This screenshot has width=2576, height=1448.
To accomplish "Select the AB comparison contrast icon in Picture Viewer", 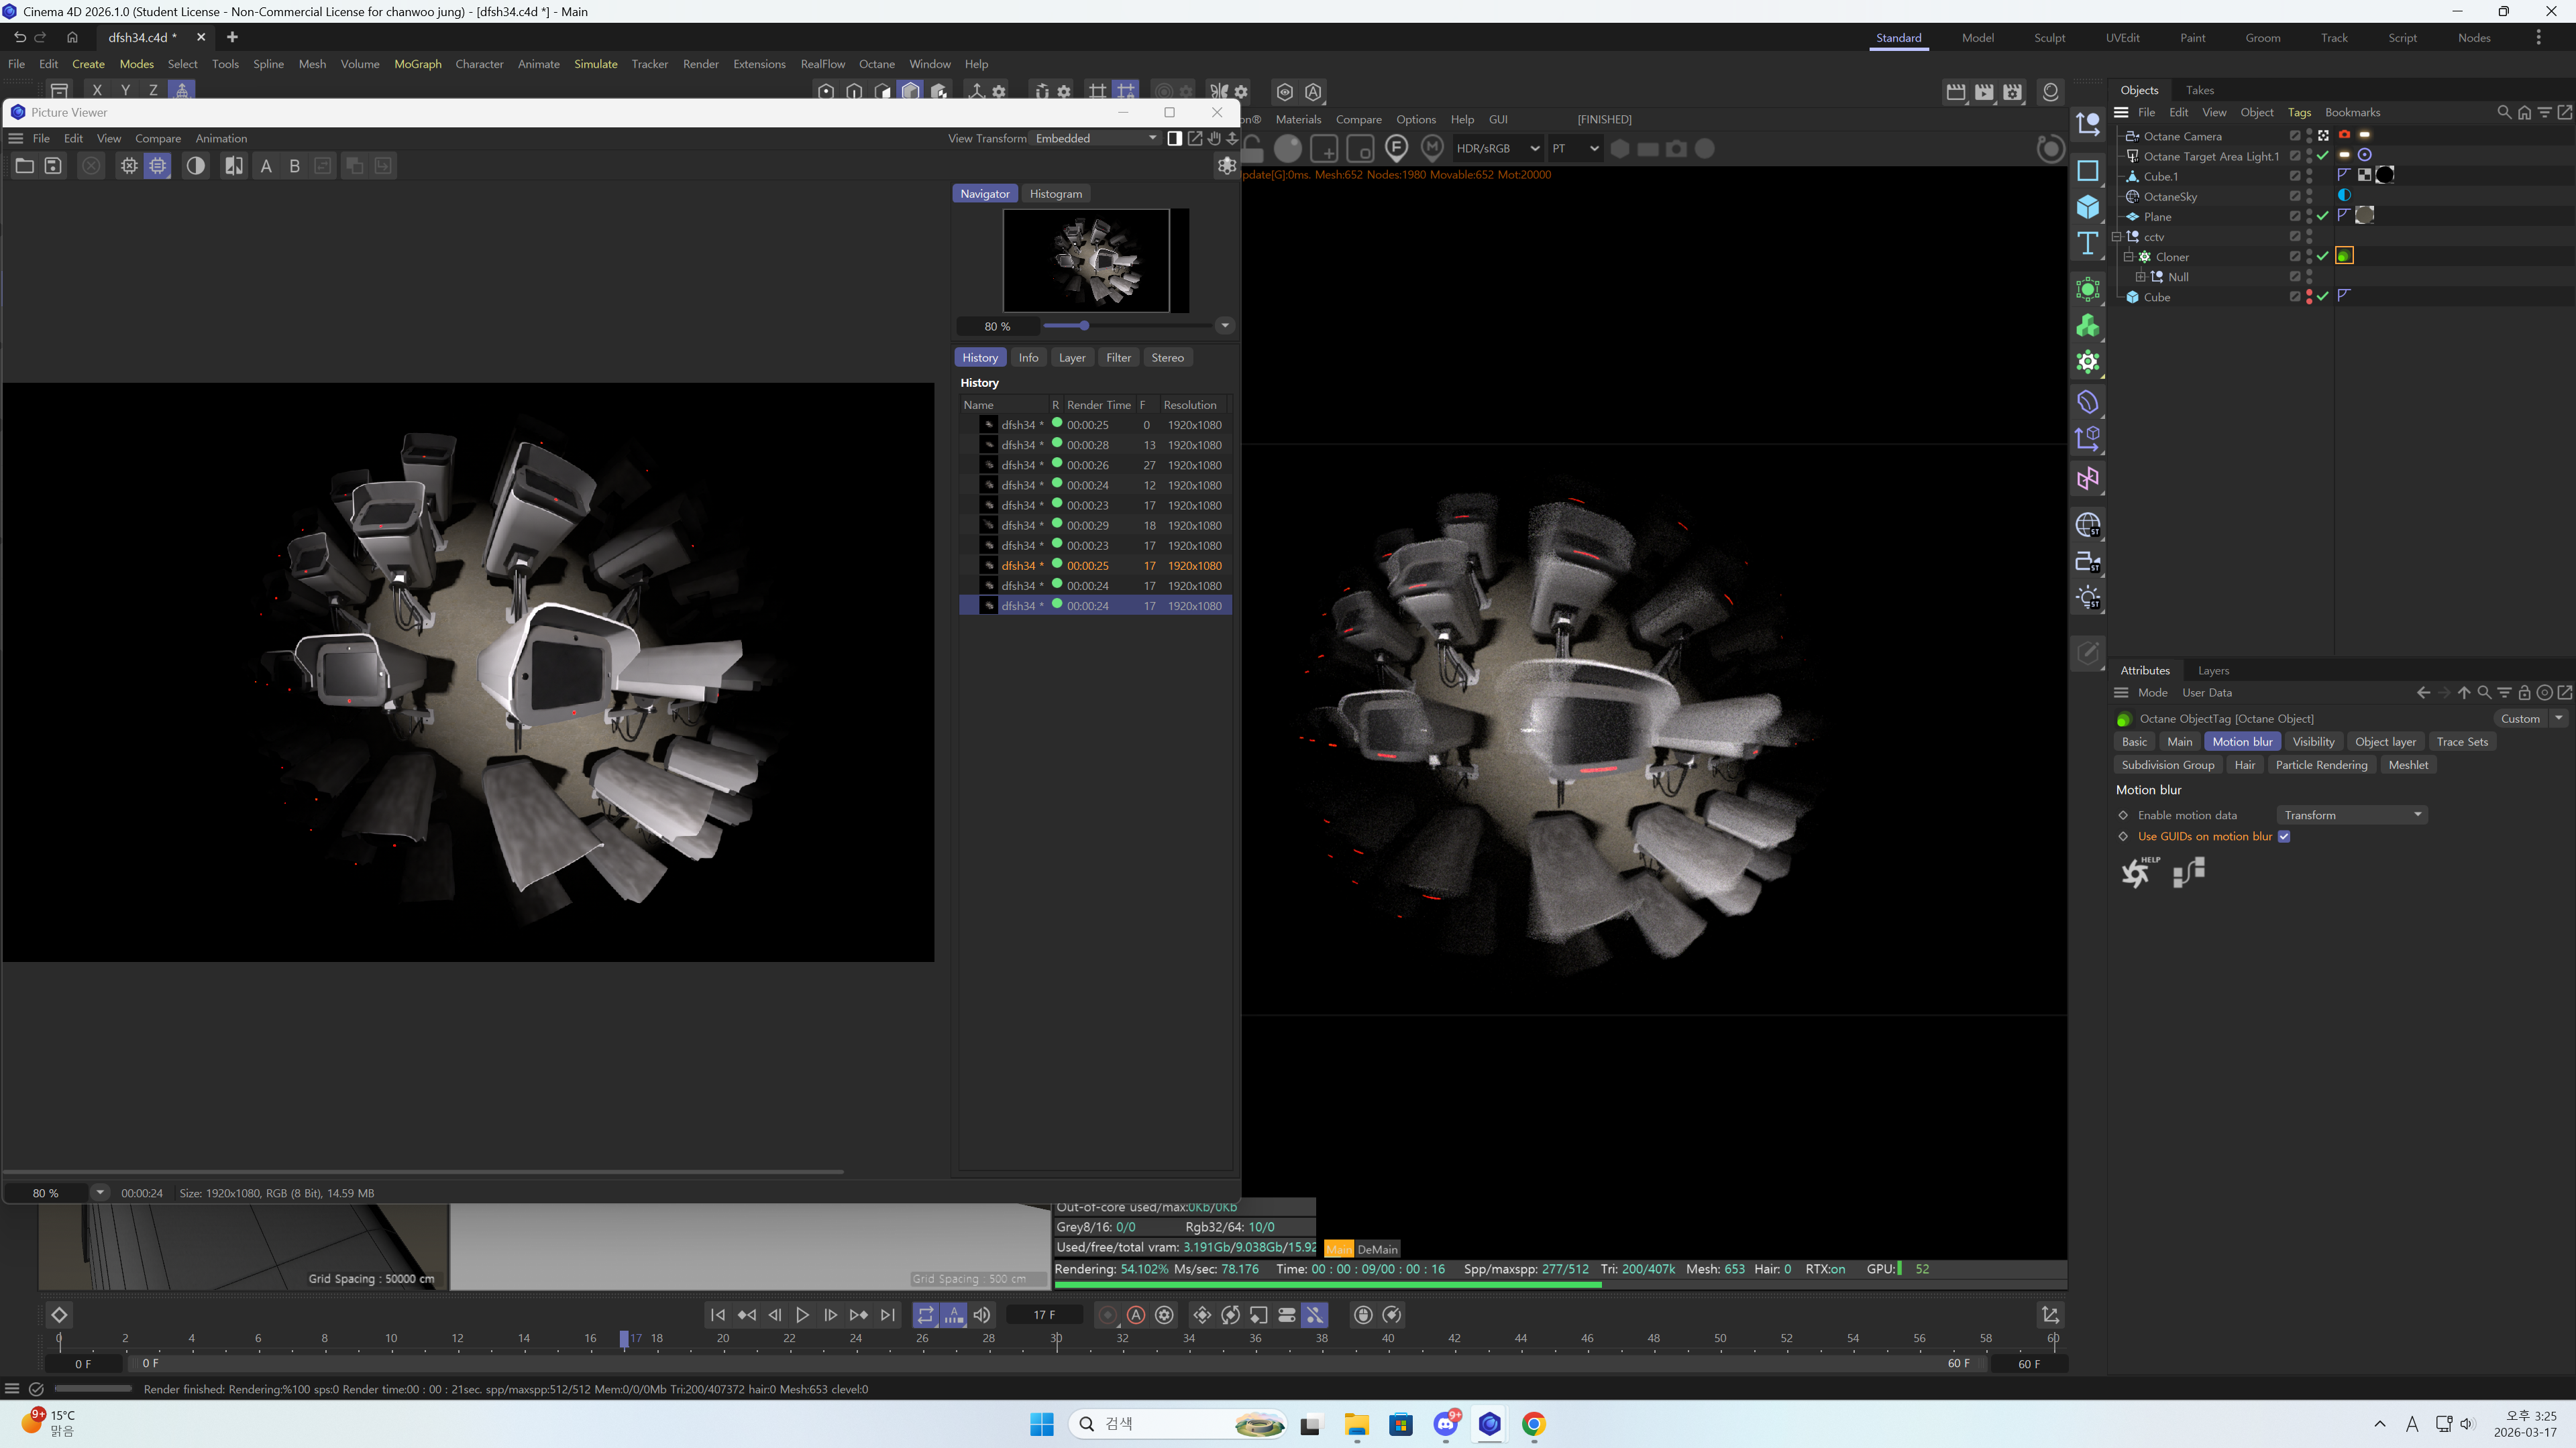I will [x=235, y=166].
